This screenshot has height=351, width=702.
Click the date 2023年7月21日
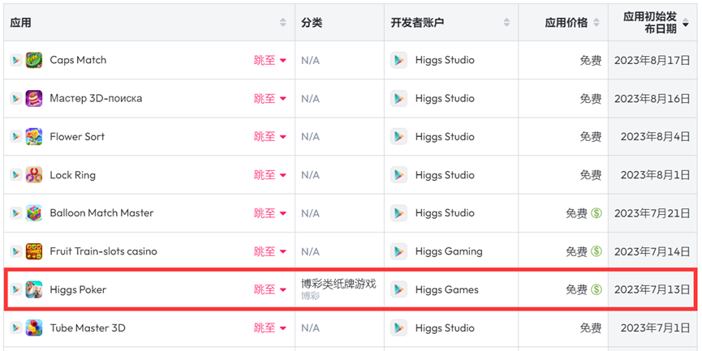pos(652,213)
